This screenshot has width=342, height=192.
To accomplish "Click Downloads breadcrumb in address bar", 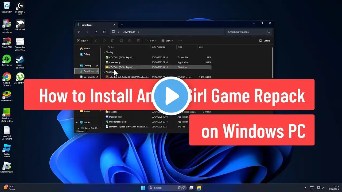I will click(129, 32).
